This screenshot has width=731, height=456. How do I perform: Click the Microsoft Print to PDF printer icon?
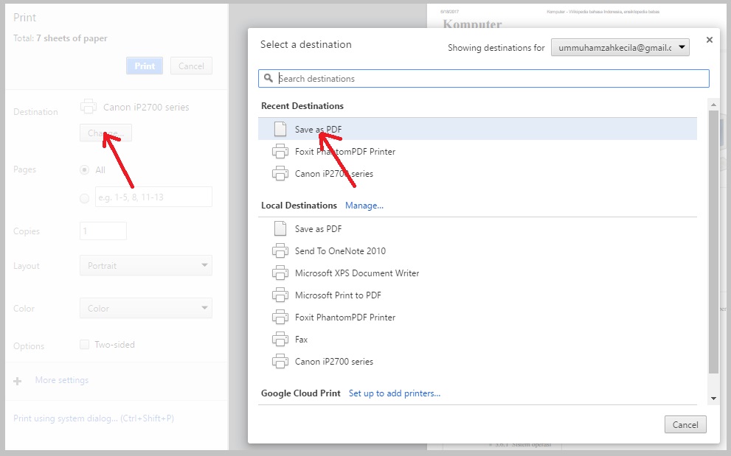coord(280,295)
